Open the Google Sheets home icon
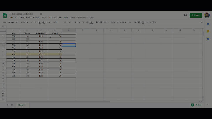 [x=5, y=15]
